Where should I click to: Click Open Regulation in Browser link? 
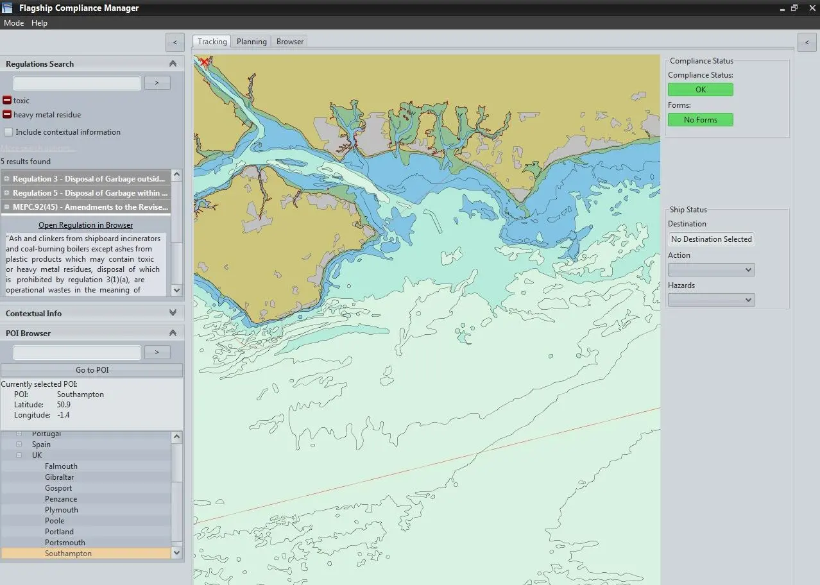[85, 225]
